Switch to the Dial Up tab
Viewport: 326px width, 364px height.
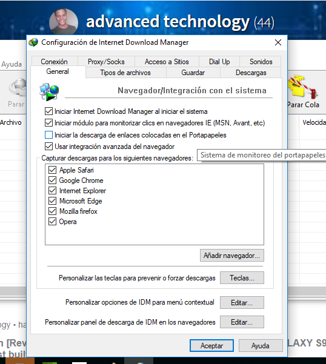pyautogui.click(x=219, y=62)
